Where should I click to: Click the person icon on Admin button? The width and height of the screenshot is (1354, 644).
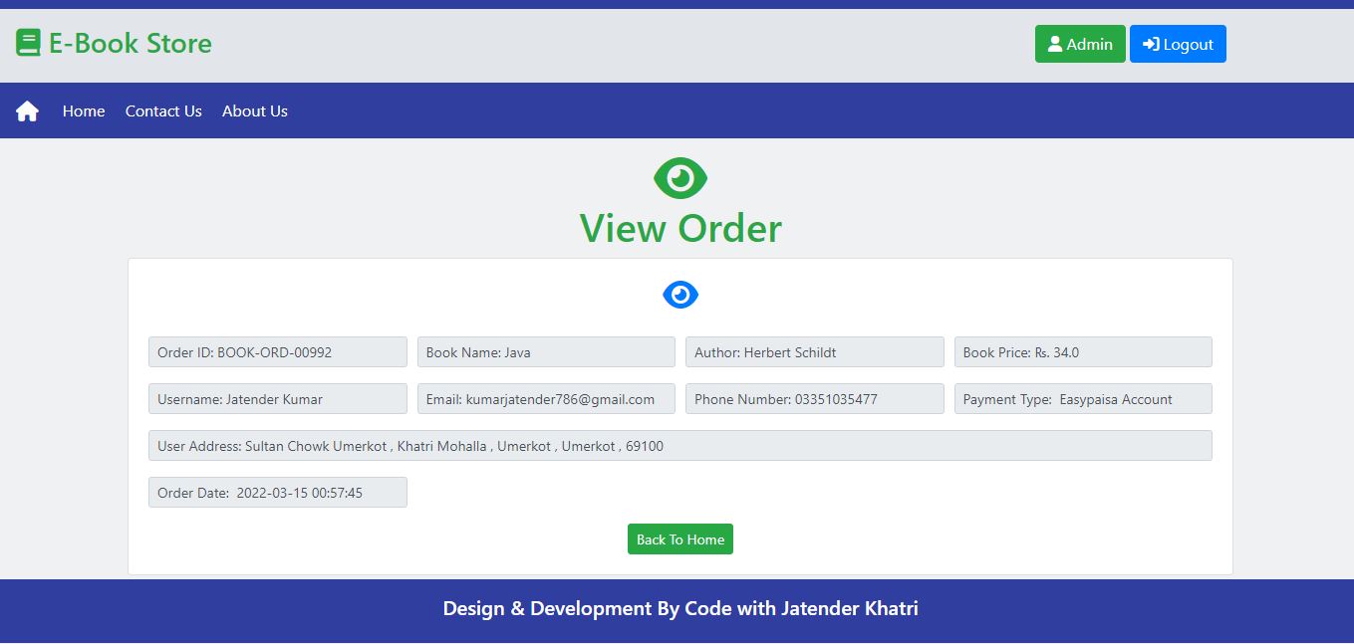click(x=1054, y=44)
